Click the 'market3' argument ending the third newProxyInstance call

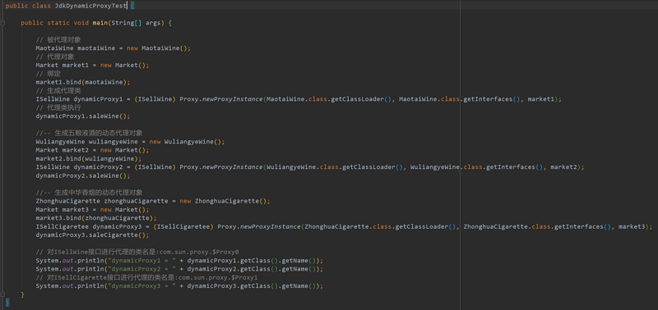pyautogui.click(x=631, y=226)
